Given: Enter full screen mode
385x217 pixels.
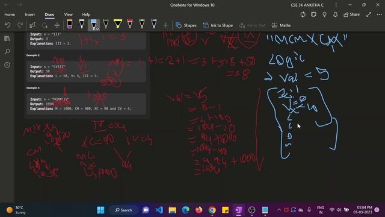Looking at the screenshot, I should 369,14.
